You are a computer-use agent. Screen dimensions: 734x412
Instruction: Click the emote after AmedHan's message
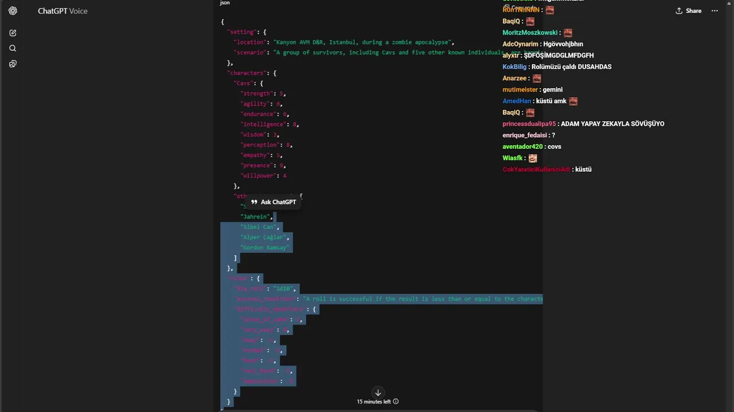573,101
